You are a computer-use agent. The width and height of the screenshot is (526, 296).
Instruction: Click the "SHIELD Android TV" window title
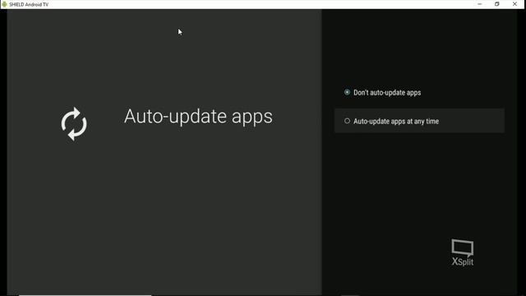pyautogui.click(x=29, y=5)
